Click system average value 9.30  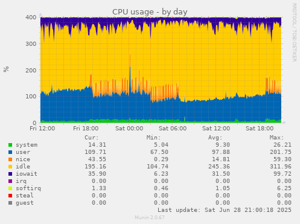pos(223,145)
